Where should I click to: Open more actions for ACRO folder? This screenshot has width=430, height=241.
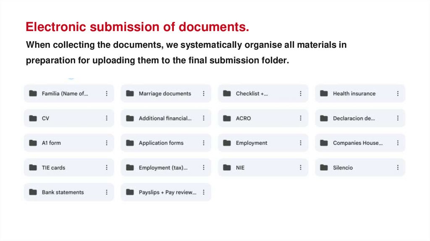[x=301, y=118]
